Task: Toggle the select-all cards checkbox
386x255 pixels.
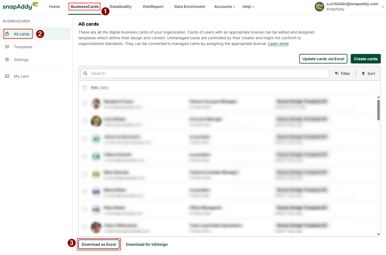Action: point(85,87)
